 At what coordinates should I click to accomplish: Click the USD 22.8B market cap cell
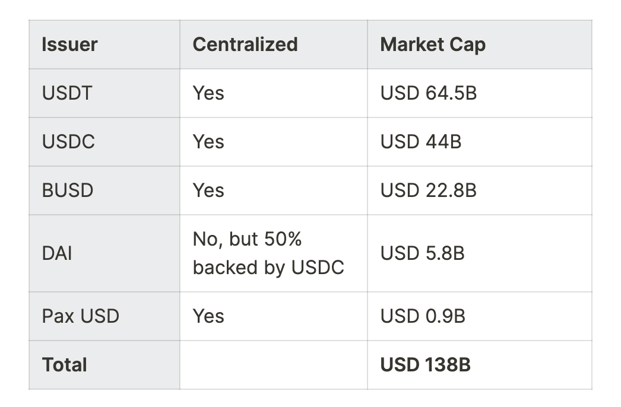point(429,190)
